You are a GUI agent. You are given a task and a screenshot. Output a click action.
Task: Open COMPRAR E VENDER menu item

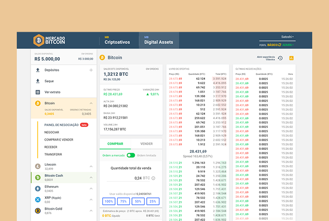pyautogui.click(x=59, y=140)
